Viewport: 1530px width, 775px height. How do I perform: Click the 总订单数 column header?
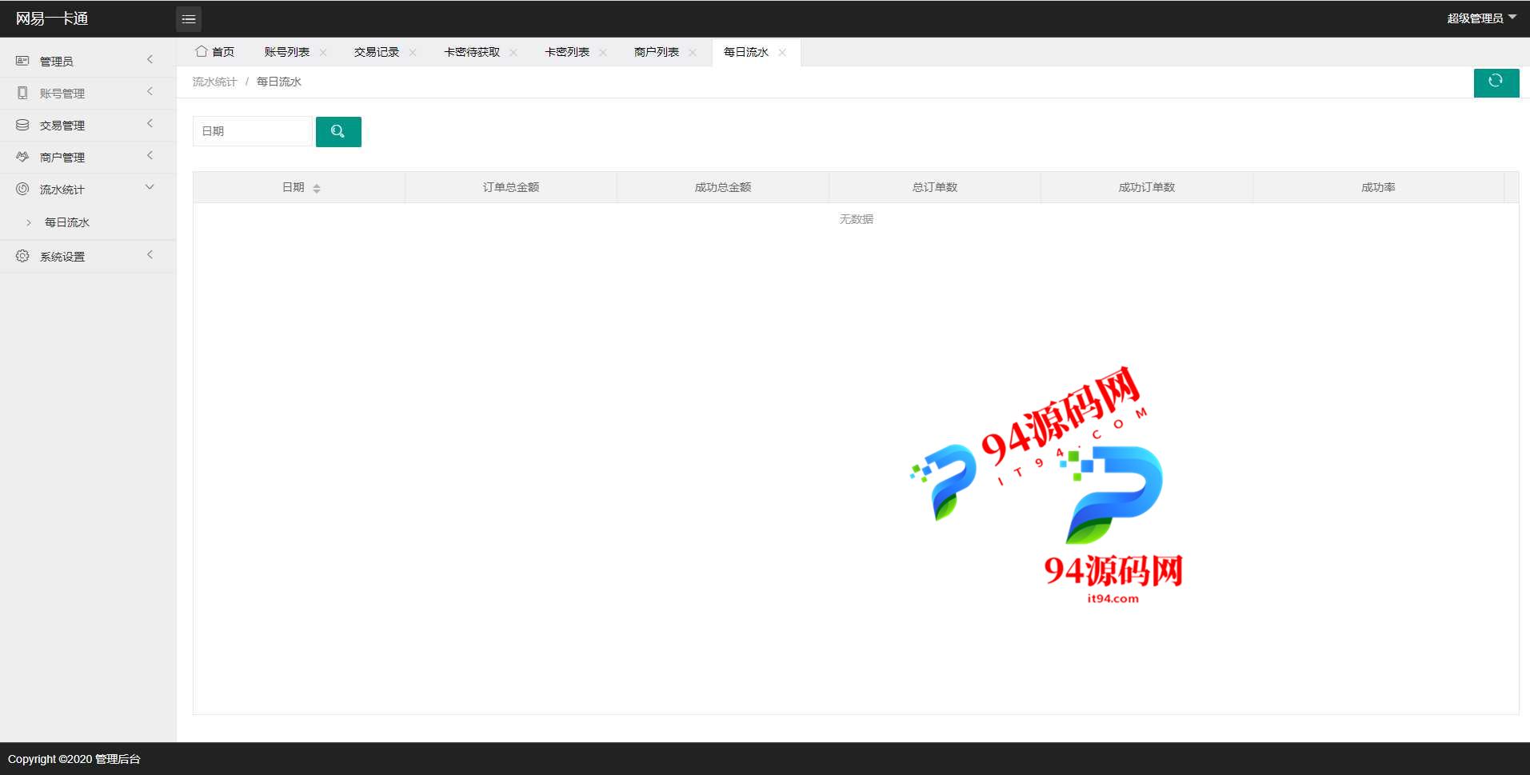pos(934,187)
